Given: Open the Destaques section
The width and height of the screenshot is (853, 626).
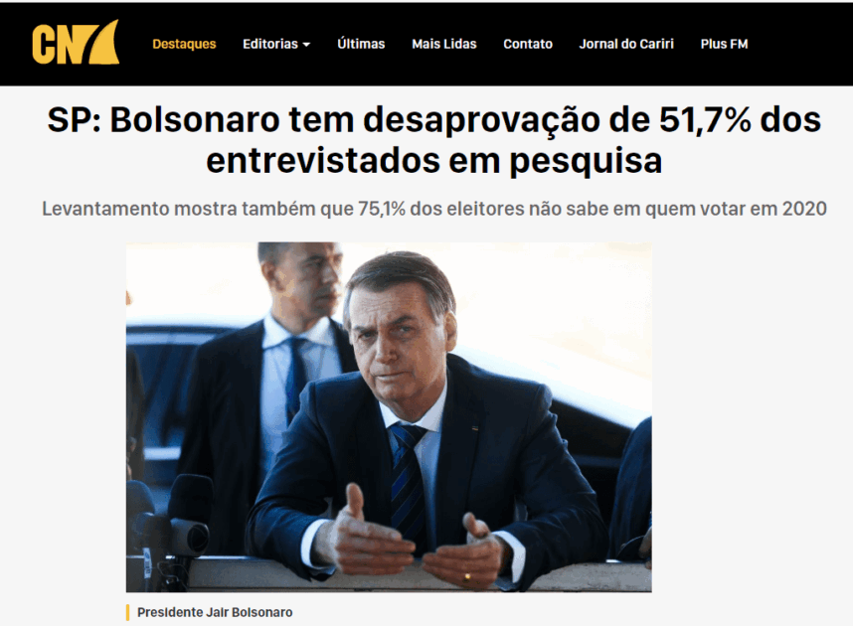Looking at the screenshot, I should (184, 44).
